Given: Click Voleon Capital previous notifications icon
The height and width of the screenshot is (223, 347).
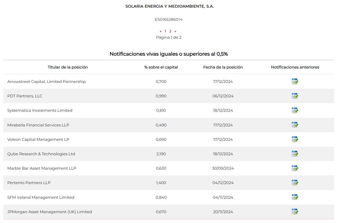Looking at the screenshot, I should (295, 139).
